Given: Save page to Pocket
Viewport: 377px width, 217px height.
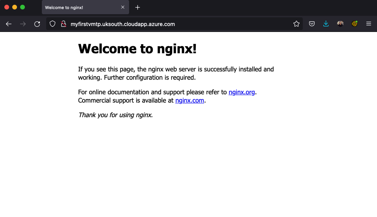Looking at the screenshot, I should [312, 24].
